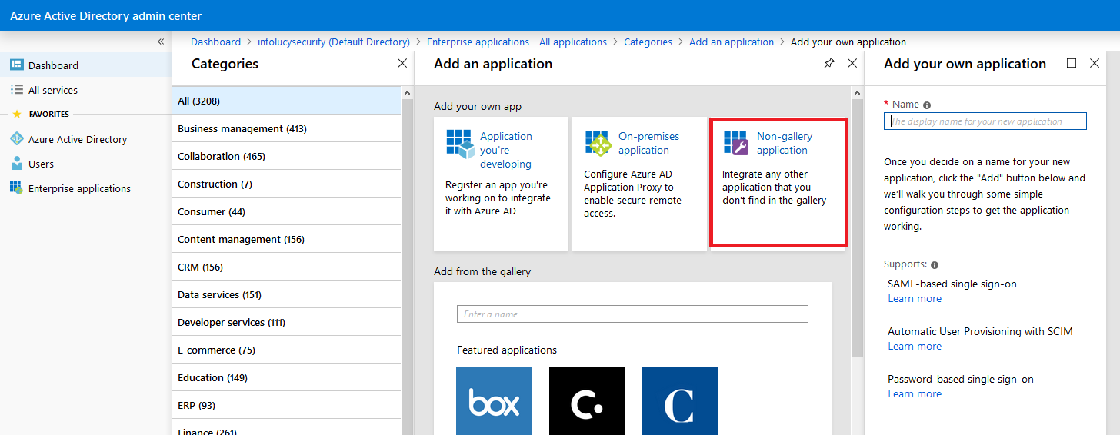Click the application display Name input field
This screenshot has height=435, width=1120.
(x=985, y=121)
